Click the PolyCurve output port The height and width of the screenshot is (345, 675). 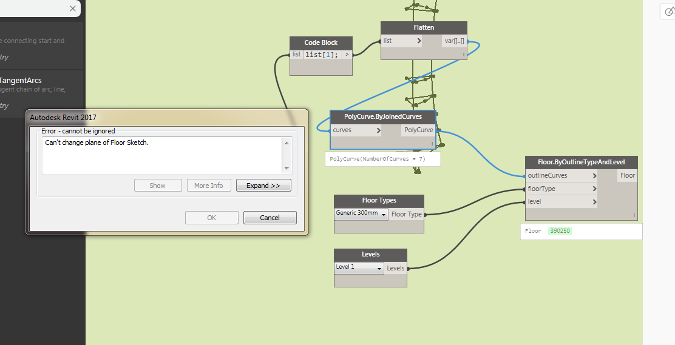pos(418,130)
